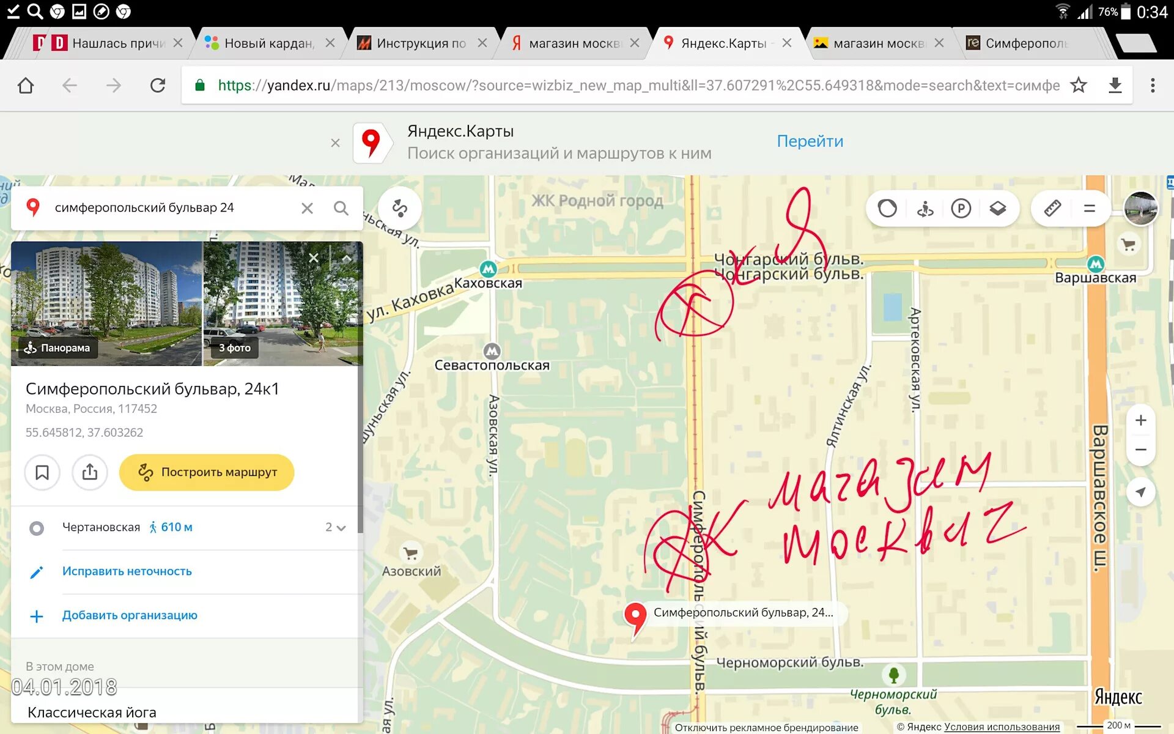1174x734 pixels.
Task: Collapse the place card with chevron
Action: pos(346,258)
